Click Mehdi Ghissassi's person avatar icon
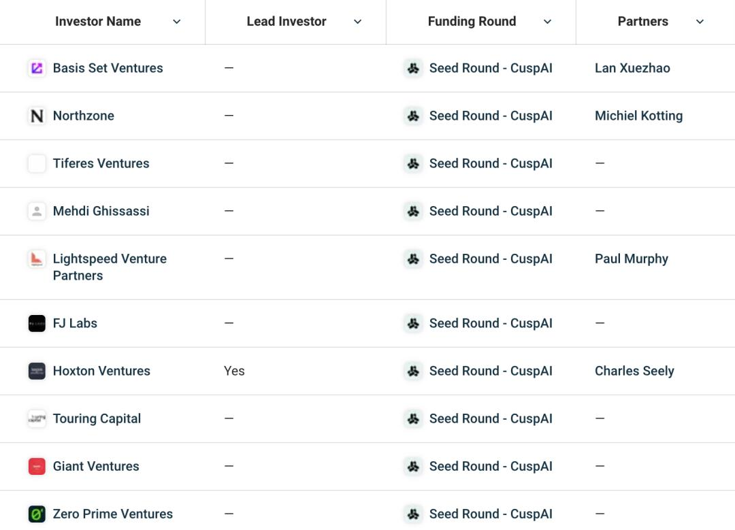 click(37, 212)
